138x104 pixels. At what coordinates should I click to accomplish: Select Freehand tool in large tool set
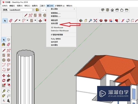click(x=9, y=50)
